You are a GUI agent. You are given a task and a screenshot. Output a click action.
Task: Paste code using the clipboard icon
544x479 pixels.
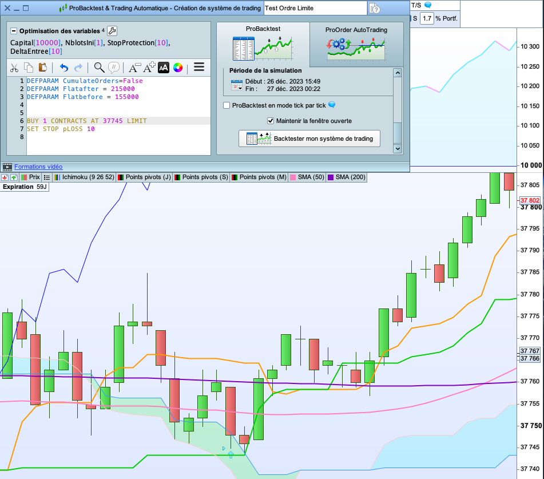[x=43, y=68]
